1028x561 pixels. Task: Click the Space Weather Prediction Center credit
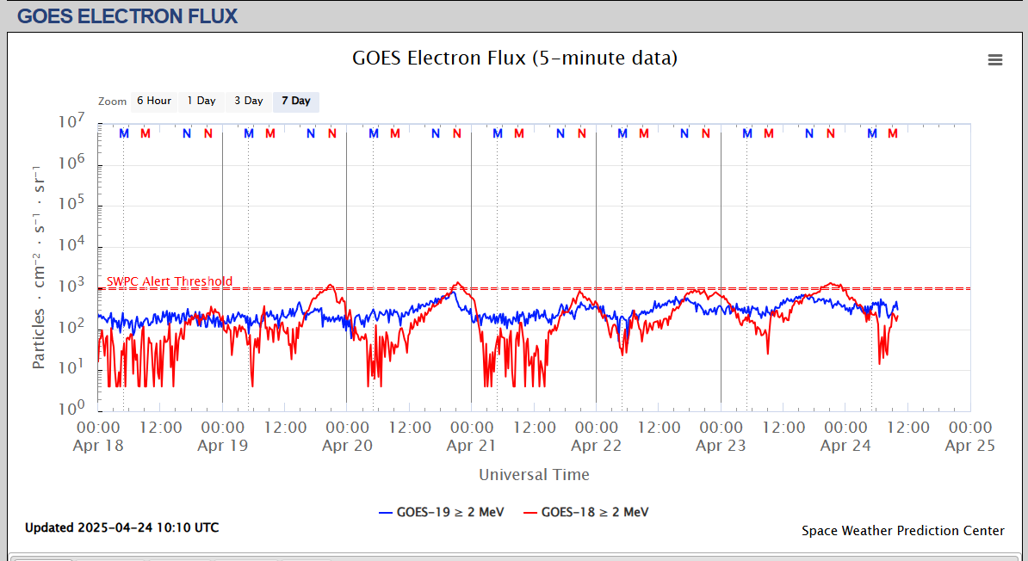pyautogui.click(x=903, y=531)
